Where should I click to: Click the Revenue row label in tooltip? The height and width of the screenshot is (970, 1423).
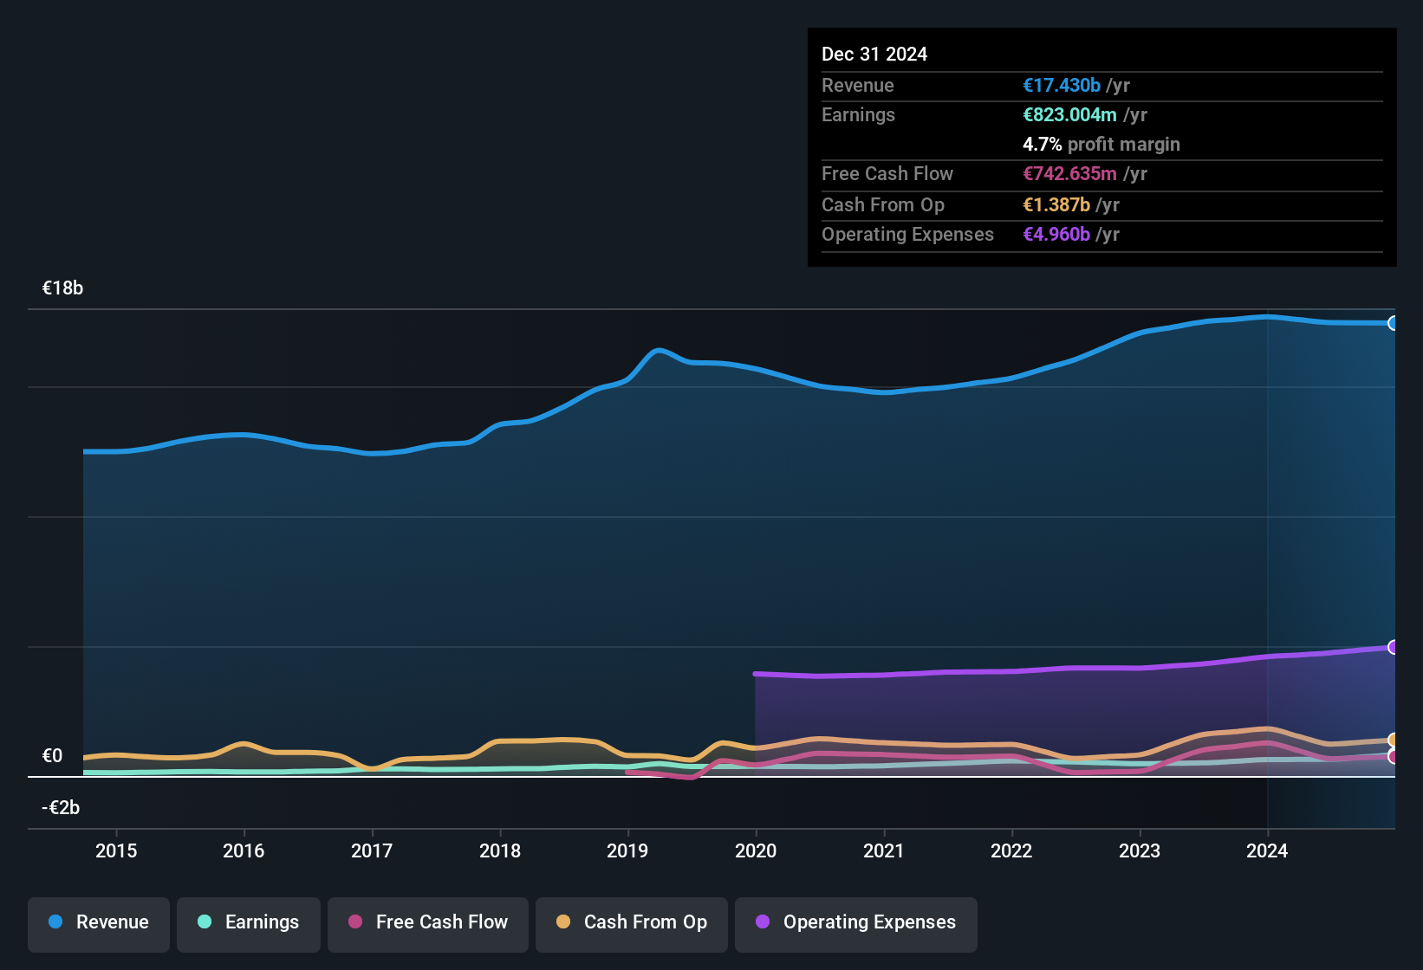(857, 85)
